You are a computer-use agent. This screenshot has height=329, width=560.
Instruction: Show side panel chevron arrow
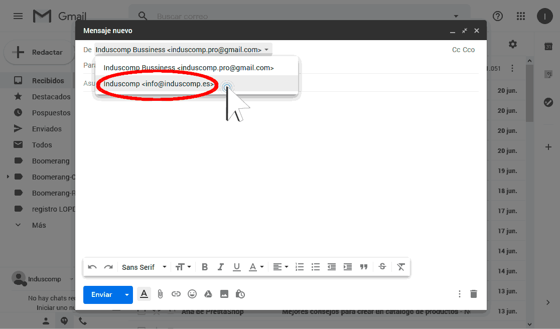point(548,302)
